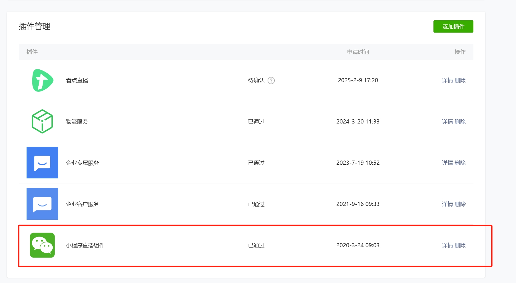This screenshot has width=516, height=283.
Task: Select the 企业专属服务 name text
Action: (82, 163)
